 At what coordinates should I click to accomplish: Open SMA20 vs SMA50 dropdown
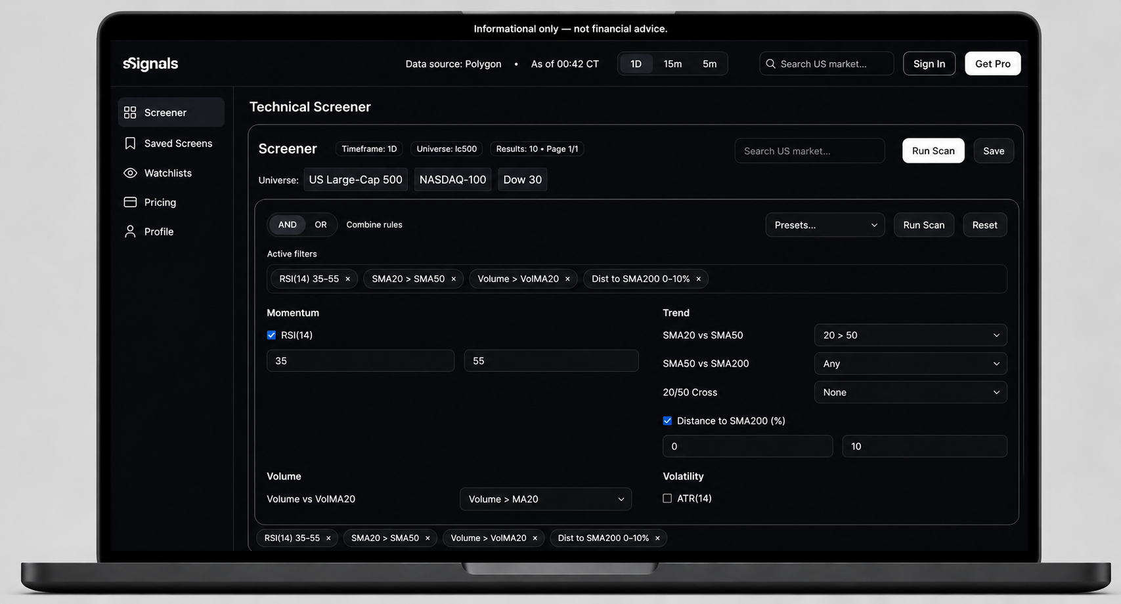coord(910,335)
